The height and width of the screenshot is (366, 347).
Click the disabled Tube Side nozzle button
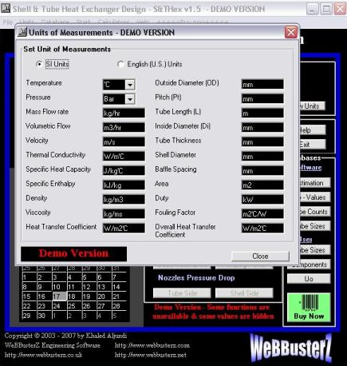click(182, 293)
